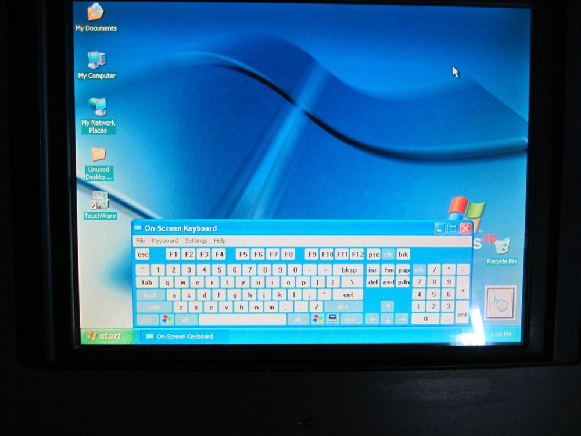Toggle the lock (caps lock) key

click(150, 295)
